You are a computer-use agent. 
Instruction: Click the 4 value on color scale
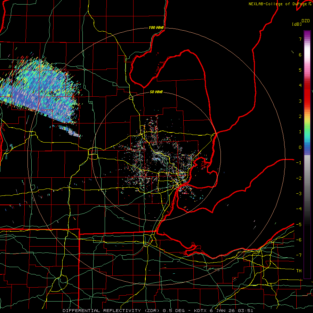pos(300,86)
